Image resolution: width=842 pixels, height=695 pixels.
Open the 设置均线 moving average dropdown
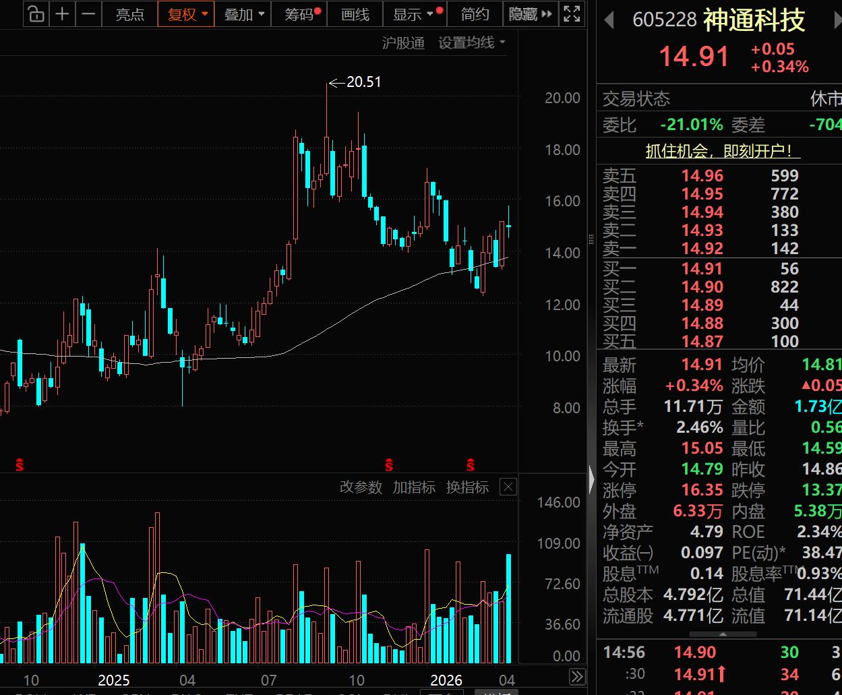[472, 43]
